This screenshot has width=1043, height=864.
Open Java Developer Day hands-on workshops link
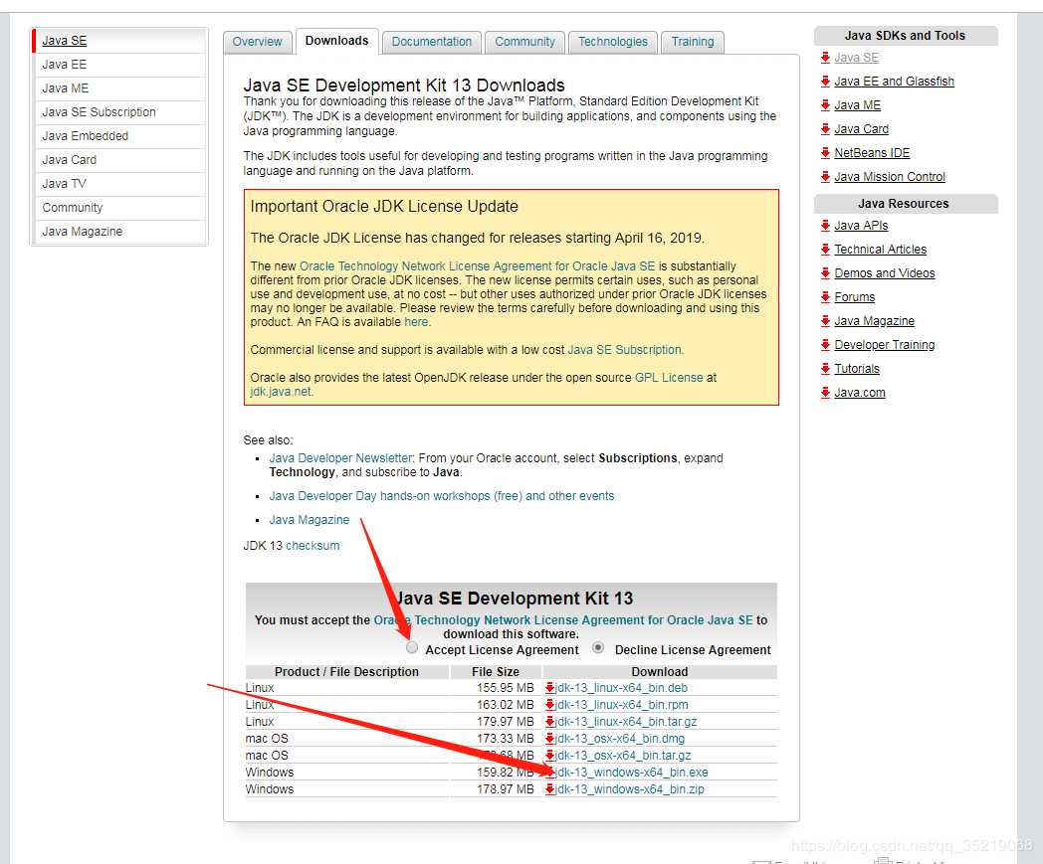tap(442, 496)
